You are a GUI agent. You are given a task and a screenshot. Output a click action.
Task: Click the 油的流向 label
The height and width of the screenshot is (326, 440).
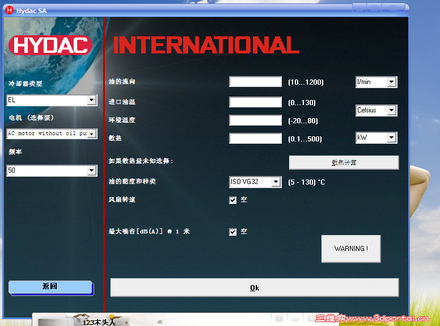122,82
